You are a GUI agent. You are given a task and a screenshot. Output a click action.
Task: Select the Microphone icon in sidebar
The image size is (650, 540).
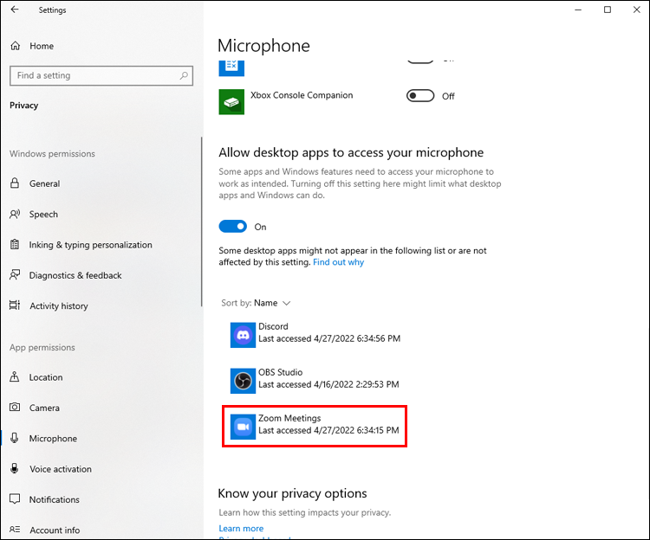[x=15, y=438]
